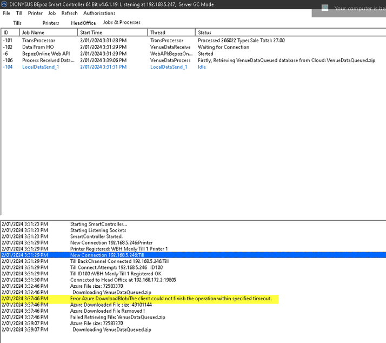Click the BEpoz app icon in title bar

tap(4, 4)
